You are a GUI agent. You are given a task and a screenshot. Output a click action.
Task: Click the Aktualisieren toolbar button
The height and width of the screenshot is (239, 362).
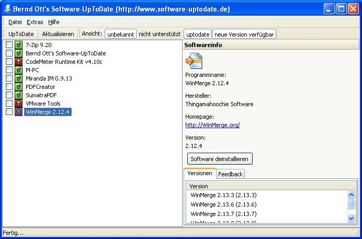[x=58, y=34]
